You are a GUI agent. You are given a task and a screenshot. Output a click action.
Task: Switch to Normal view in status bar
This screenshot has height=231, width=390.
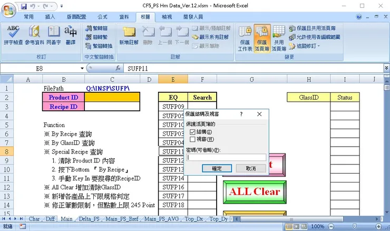289,227
